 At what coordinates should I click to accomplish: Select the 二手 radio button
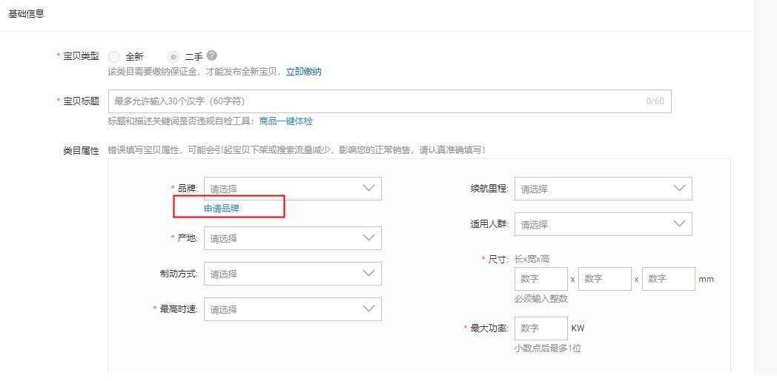173,56
